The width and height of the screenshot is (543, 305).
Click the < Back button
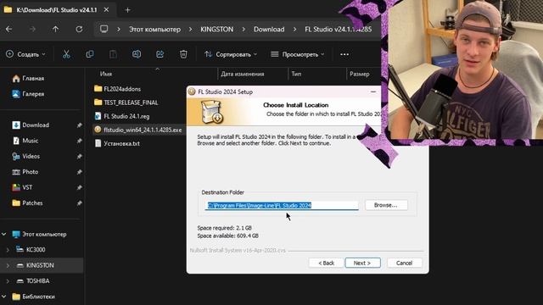click(326, 263)
